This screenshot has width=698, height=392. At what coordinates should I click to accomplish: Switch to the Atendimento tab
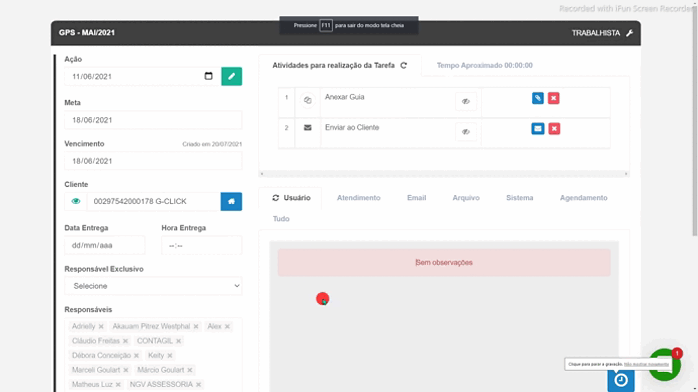click(358, 198)
